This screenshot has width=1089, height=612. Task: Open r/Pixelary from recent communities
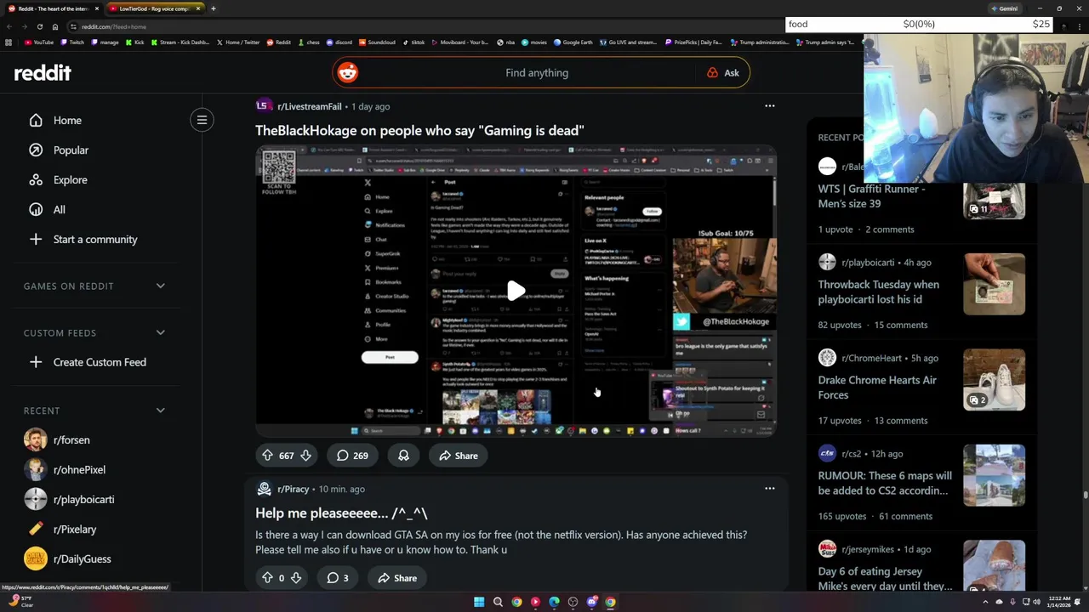click(75, 530)
